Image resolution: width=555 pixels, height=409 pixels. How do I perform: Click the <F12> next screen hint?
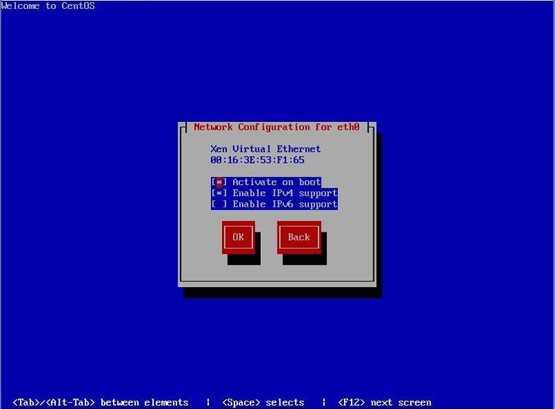(x=384, y=403)
